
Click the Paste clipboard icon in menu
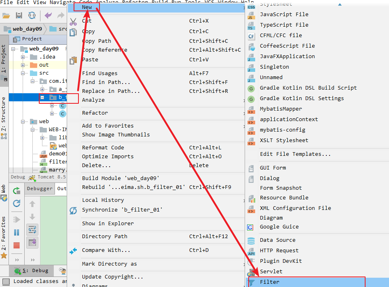coord(73,61)
